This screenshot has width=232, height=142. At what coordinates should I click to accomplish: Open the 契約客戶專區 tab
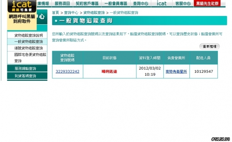click(87, 3)
